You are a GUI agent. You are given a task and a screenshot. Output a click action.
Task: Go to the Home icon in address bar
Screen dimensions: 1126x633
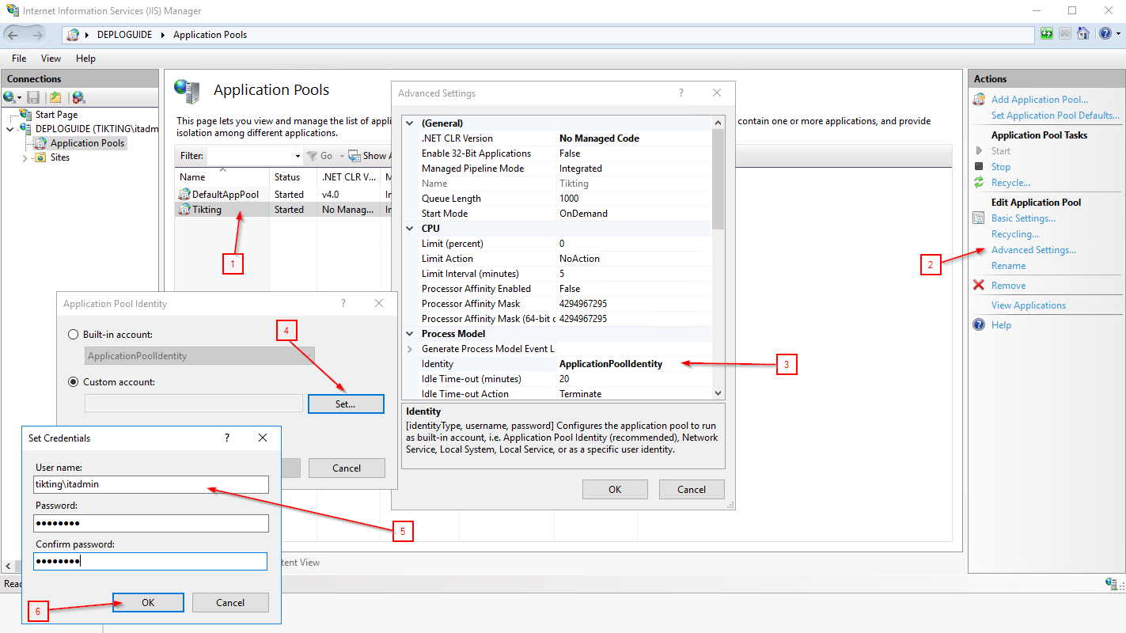click(x=1083, y=34)
